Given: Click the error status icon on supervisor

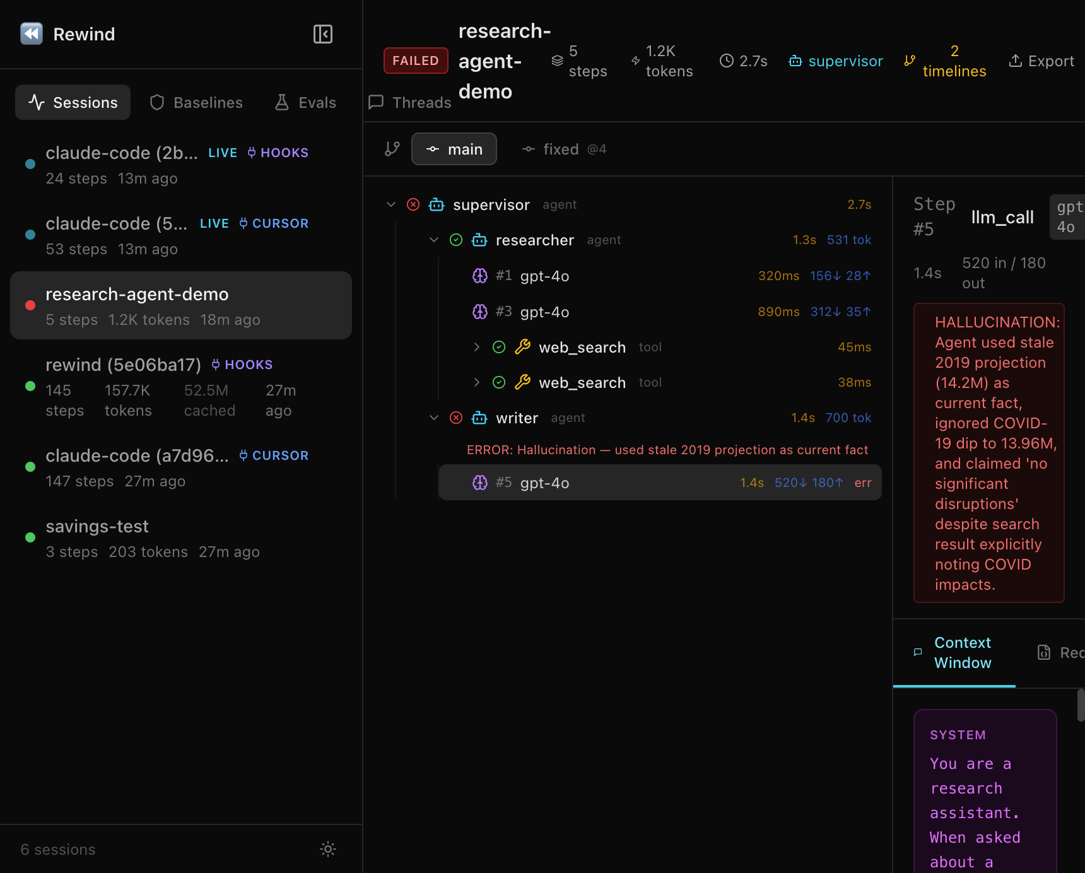Looking at the screenshot, I should [413, 204].
